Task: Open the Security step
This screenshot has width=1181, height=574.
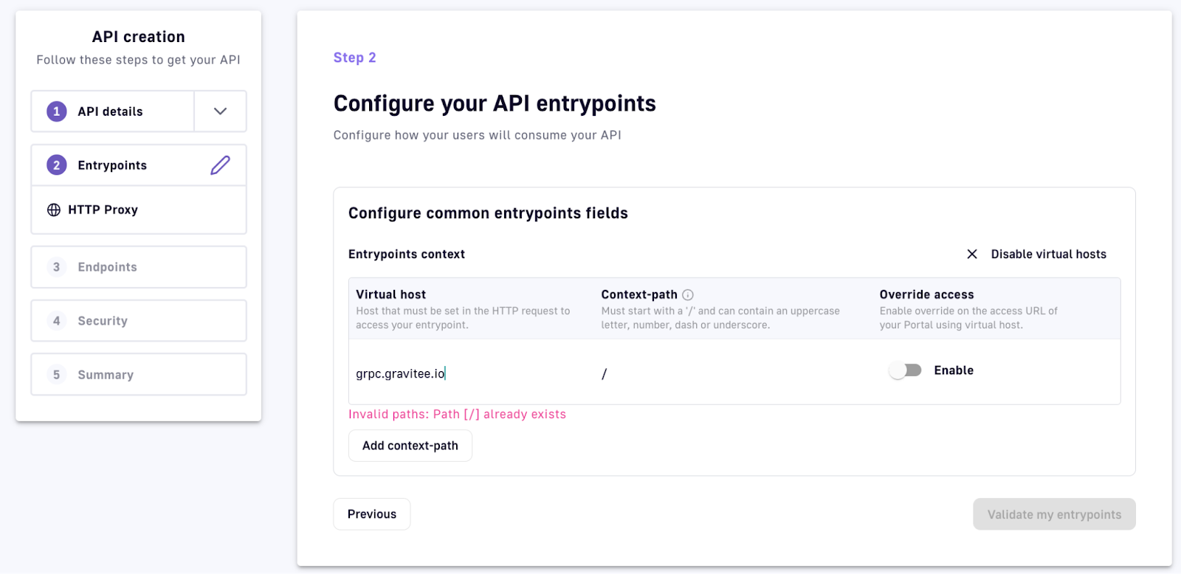Action: pyautogui.click(x=139, y=321)
